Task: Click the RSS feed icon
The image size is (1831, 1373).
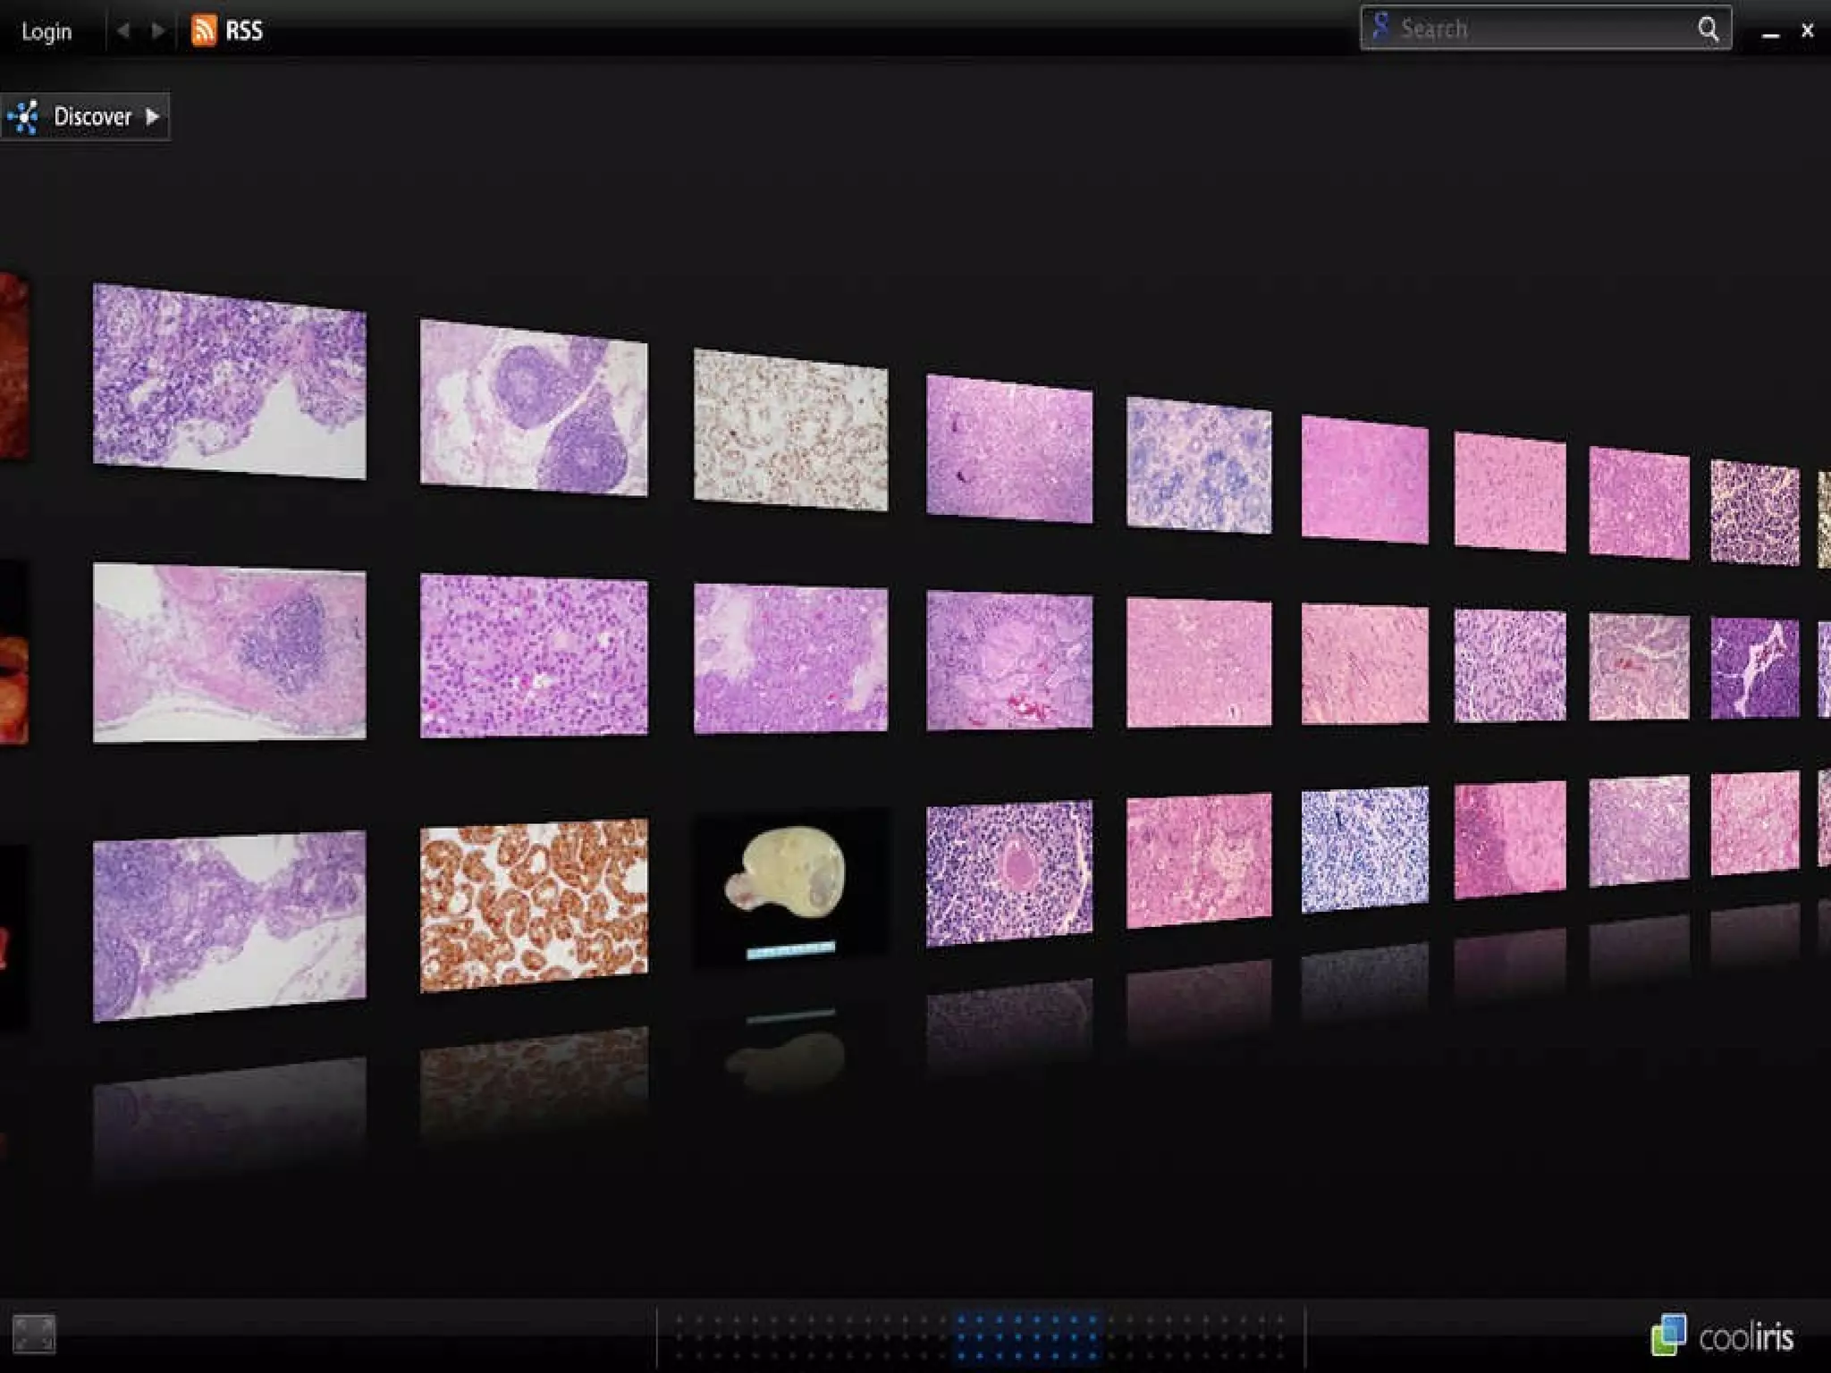Action: pyautogui.click(x=204, y=30)
